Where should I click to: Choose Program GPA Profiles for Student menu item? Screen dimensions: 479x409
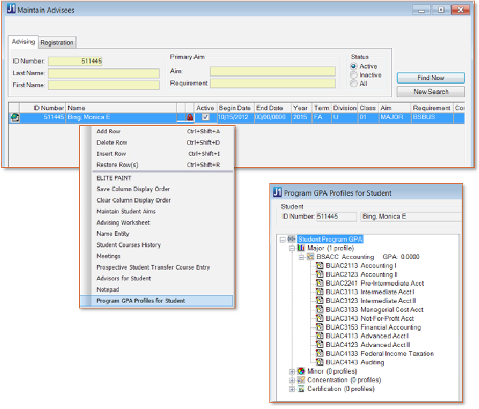(x=141, y=301)
